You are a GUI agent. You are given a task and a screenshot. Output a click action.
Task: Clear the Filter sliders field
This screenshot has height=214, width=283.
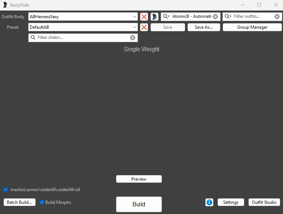pos(133,37)
